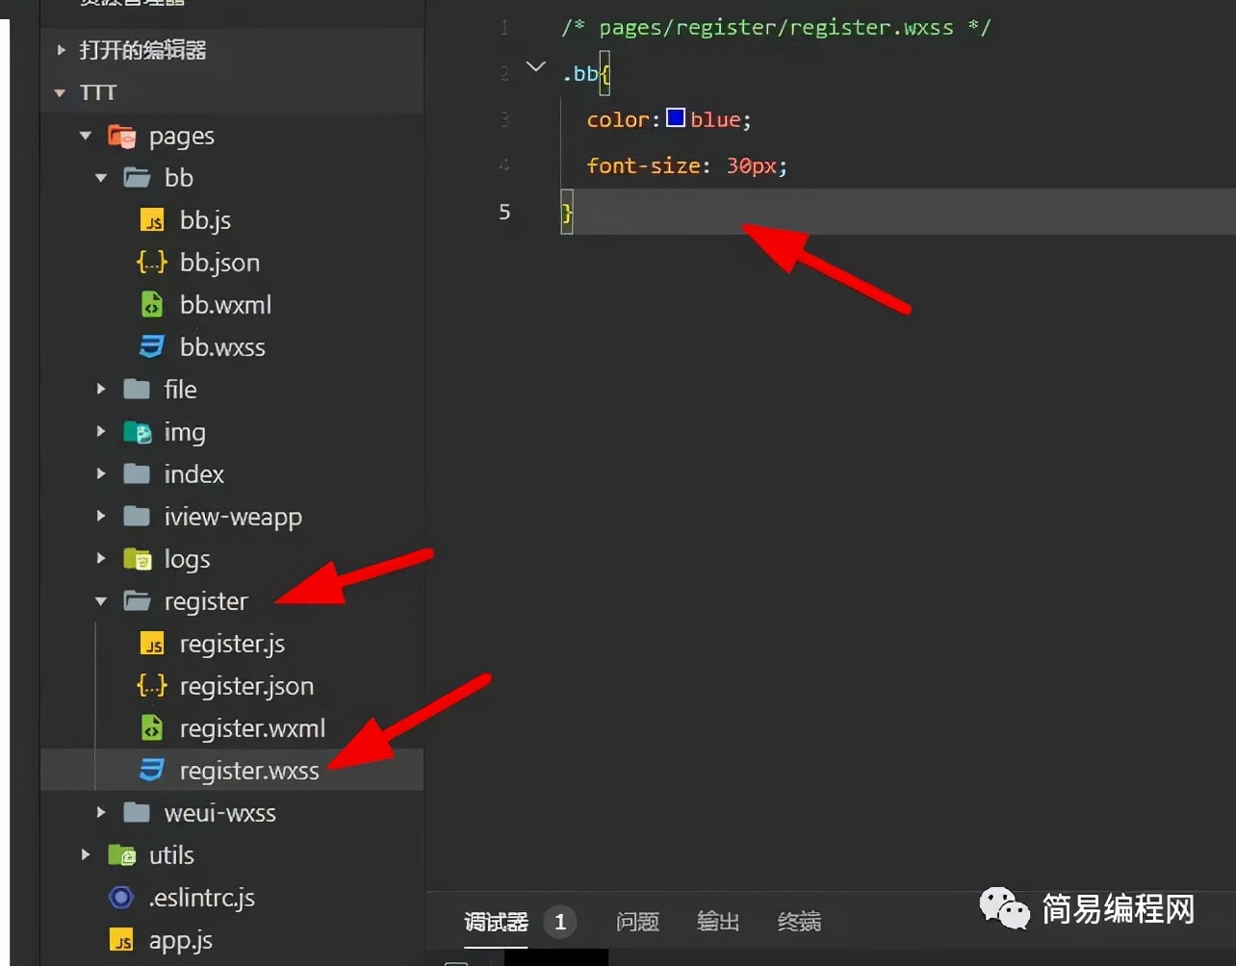The width and height of the screenshot is (1236, 966).
Task: Click the .bb selector text
Action: [579, 73]
